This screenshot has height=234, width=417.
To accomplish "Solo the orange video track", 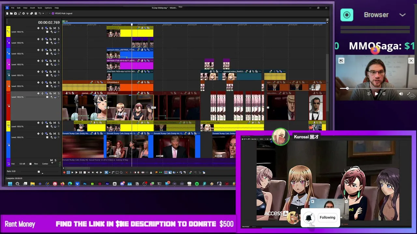I will (58, 83).
